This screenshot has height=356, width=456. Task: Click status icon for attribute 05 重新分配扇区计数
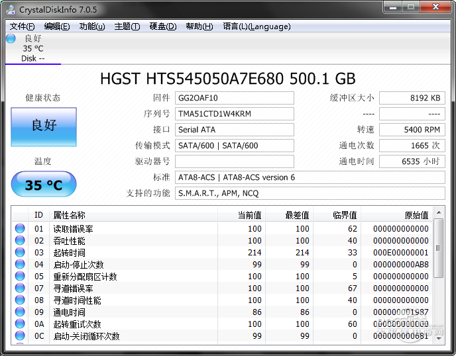coord(20,277)
